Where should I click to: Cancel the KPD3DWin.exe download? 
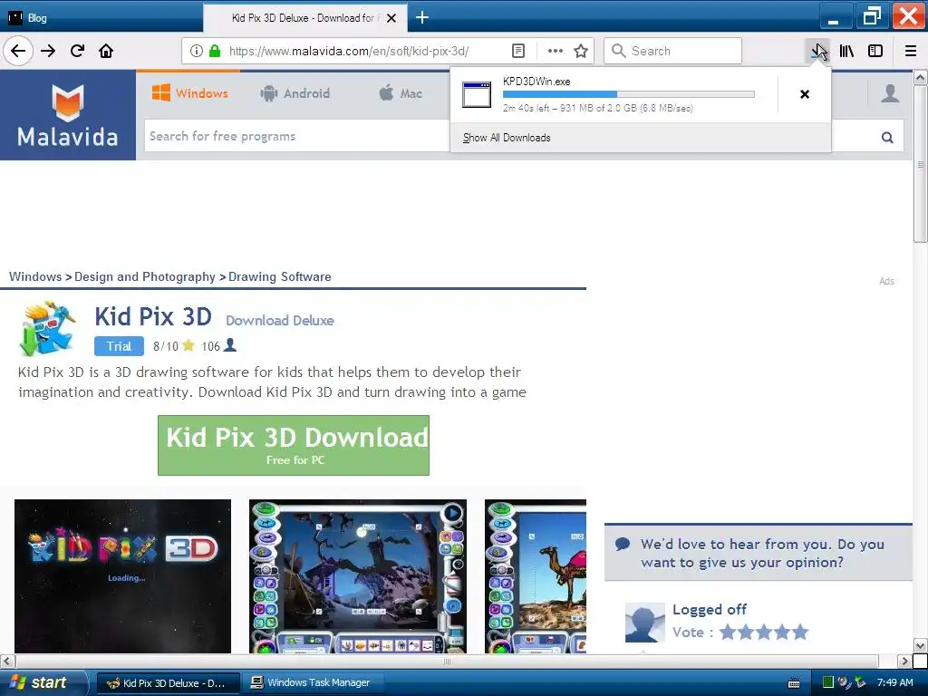pos(805,94)
